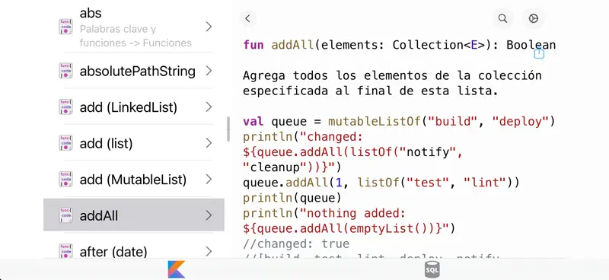Open the add (LinkedList) chevron
609x280 pixels.
tap(209, 107)
